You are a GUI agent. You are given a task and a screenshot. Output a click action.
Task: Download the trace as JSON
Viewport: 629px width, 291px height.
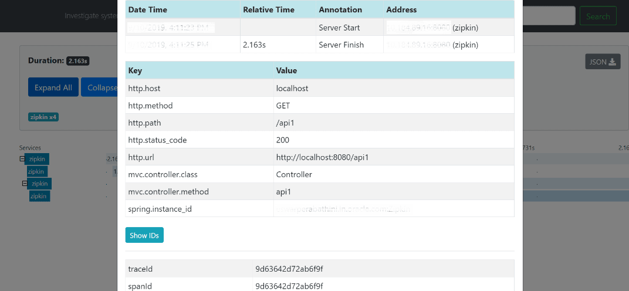coord(603,62)
